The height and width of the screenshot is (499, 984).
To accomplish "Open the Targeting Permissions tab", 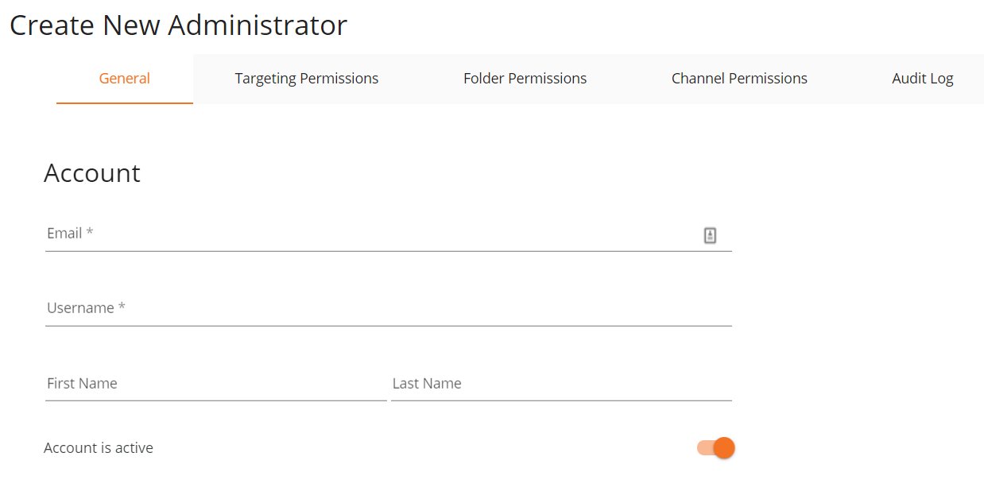I will [x=307, y=79].
